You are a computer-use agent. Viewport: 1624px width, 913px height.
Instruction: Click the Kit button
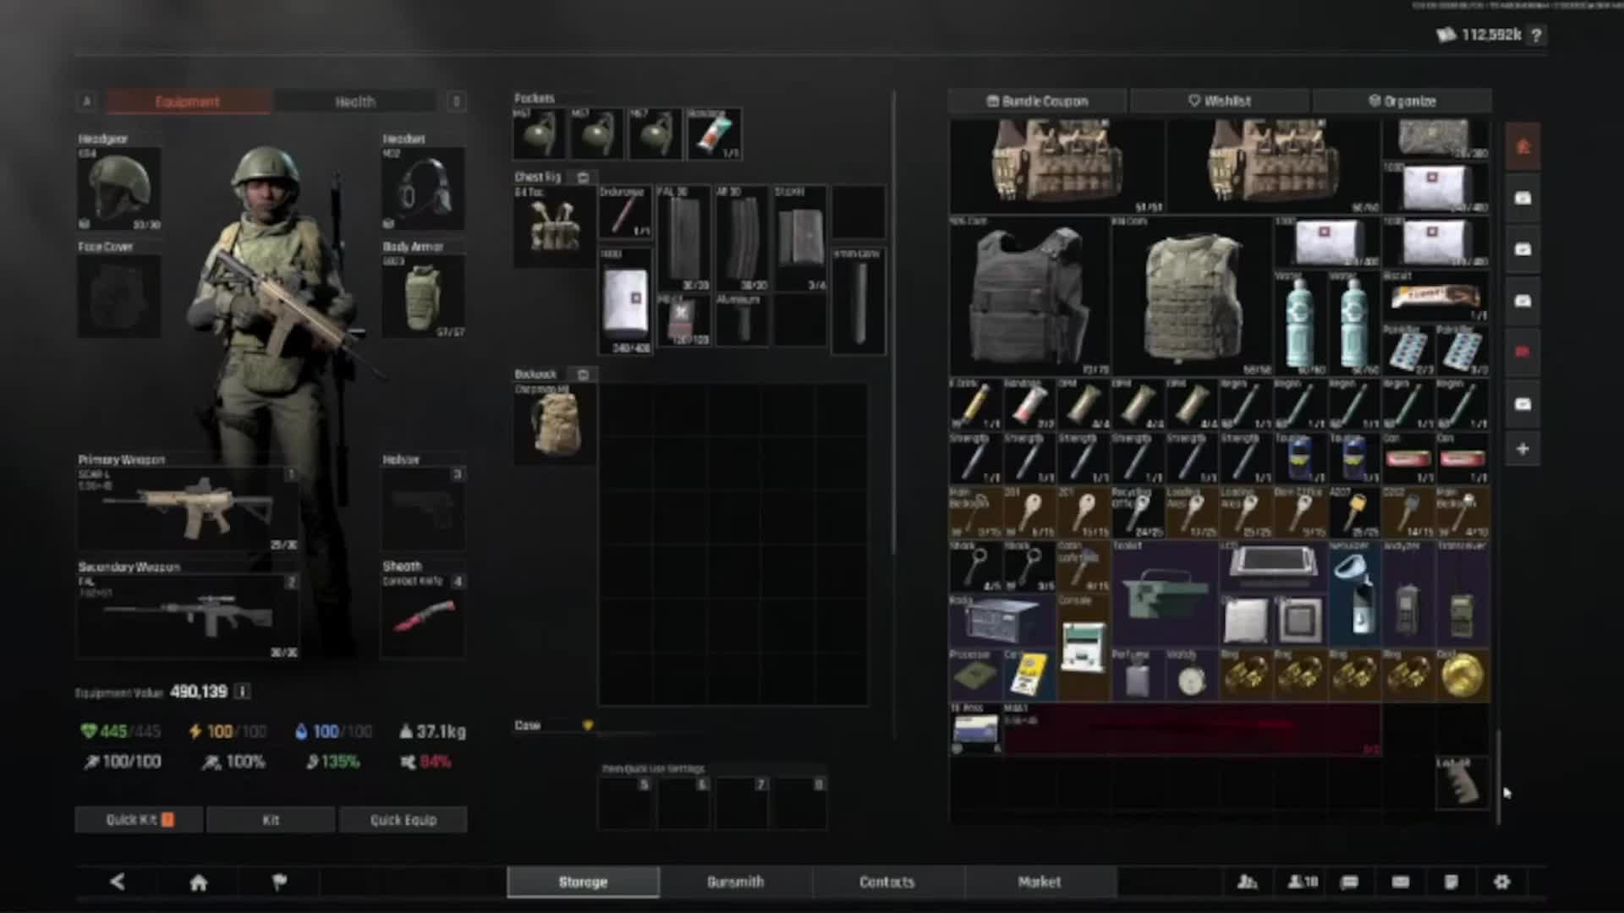(x=271, y=819)
